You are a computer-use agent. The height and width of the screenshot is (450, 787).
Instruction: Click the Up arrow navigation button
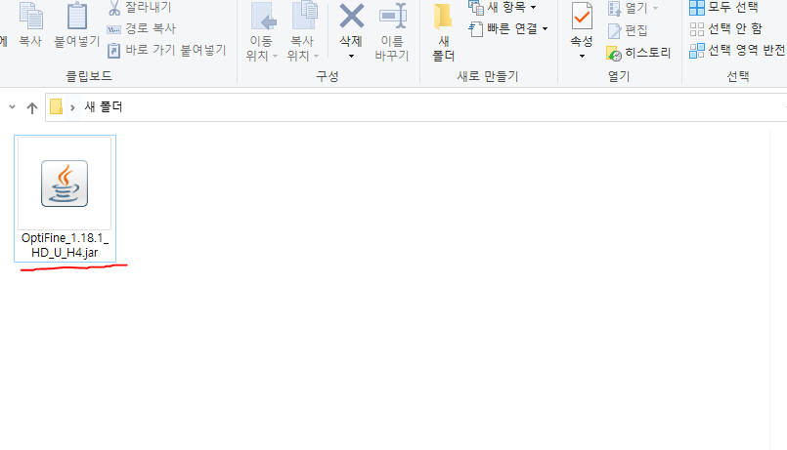(32, 107)
